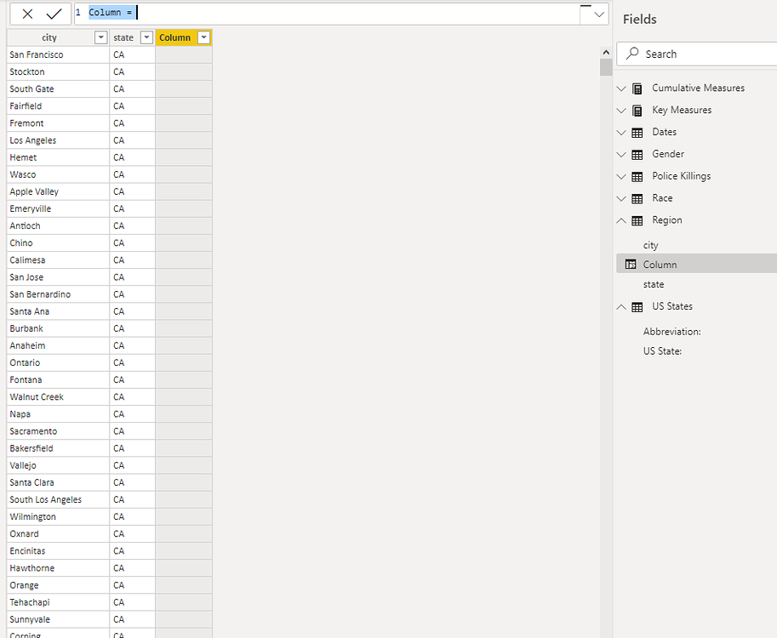This screenshot has width=777, height=638.
Task: Collapse the US States table
Action: click(x=620, y=306)
